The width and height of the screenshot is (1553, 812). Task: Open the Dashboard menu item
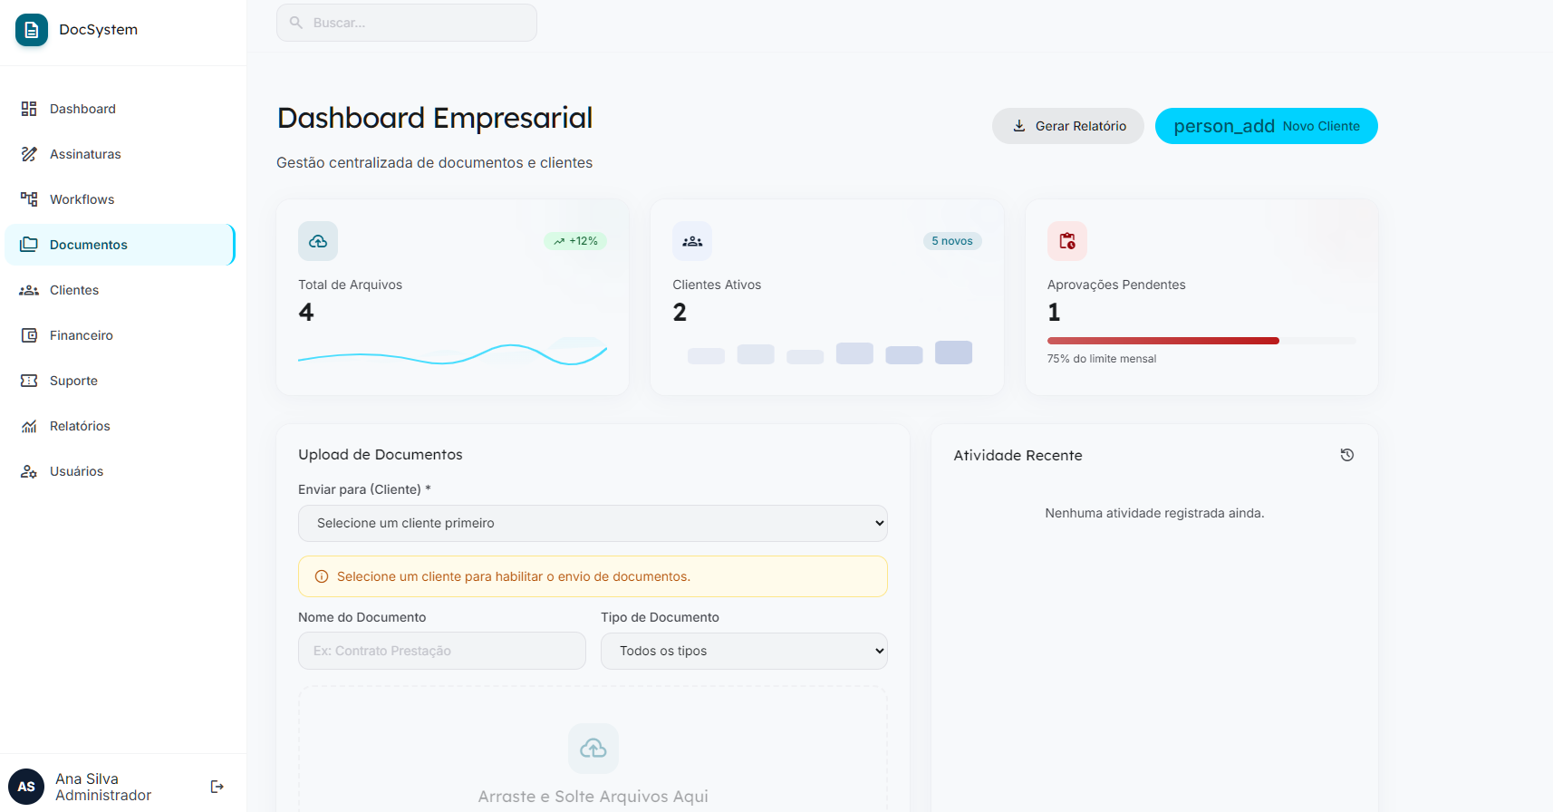[x=120, y=109]
